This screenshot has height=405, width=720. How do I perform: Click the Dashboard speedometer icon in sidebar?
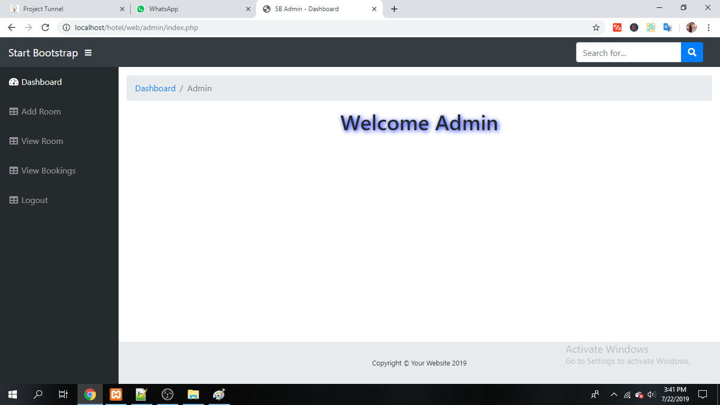point(14,82)
